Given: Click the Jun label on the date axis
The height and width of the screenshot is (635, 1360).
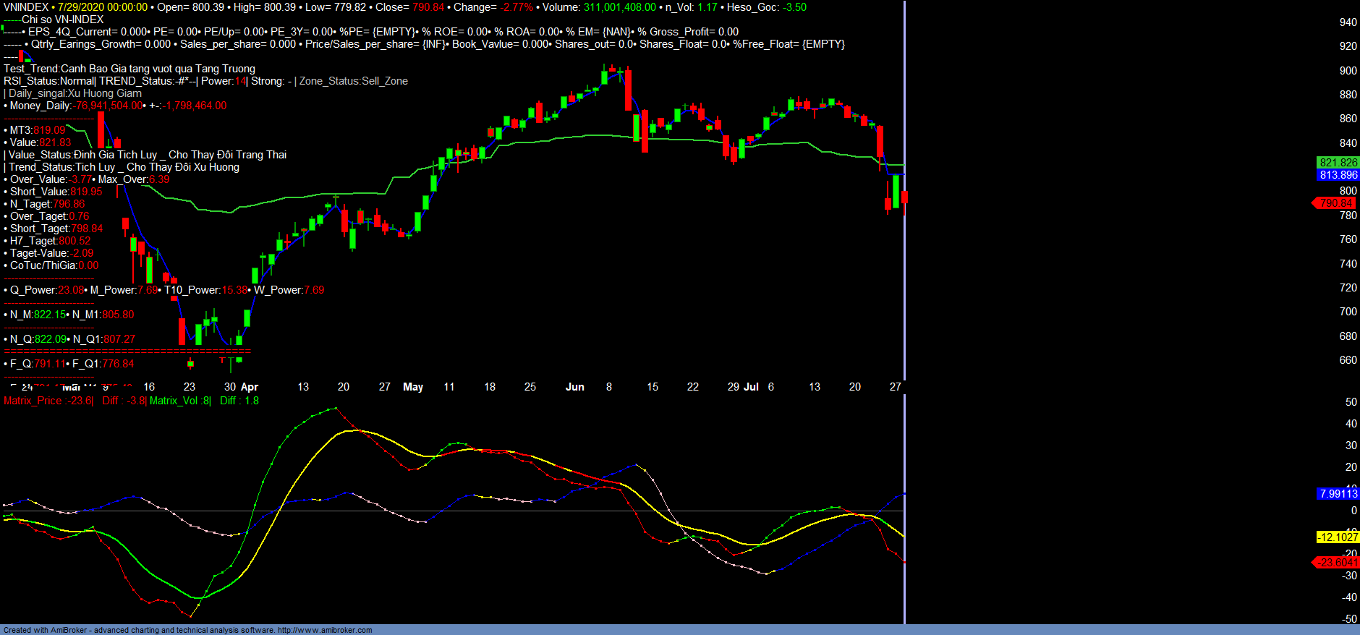Looking at the screenshot, I should pyautogui.click(x=574, y=387).
